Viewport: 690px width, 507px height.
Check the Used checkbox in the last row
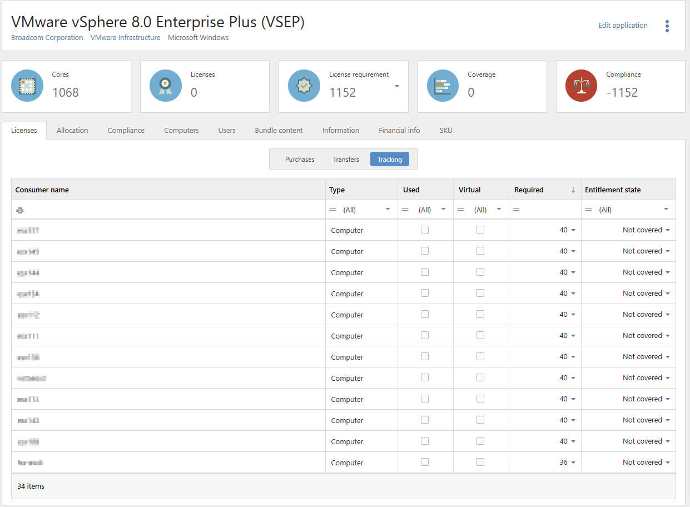425,461
